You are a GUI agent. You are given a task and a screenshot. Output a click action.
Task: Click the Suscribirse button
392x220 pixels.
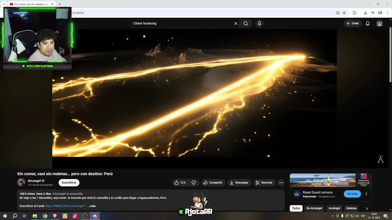69,183
